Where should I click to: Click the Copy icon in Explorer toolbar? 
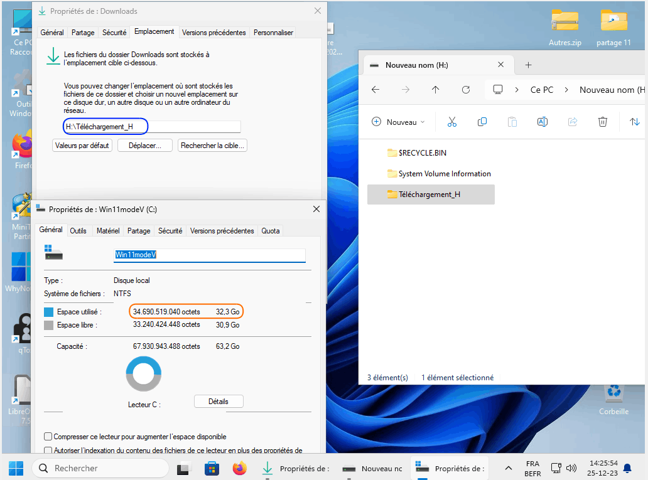(482, 122)
